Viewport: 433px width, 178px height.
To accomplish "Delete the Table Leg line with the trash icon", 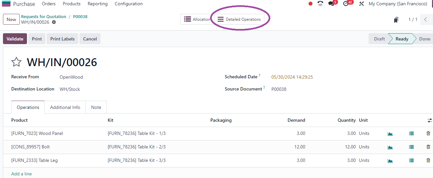I will coord(428,161).
